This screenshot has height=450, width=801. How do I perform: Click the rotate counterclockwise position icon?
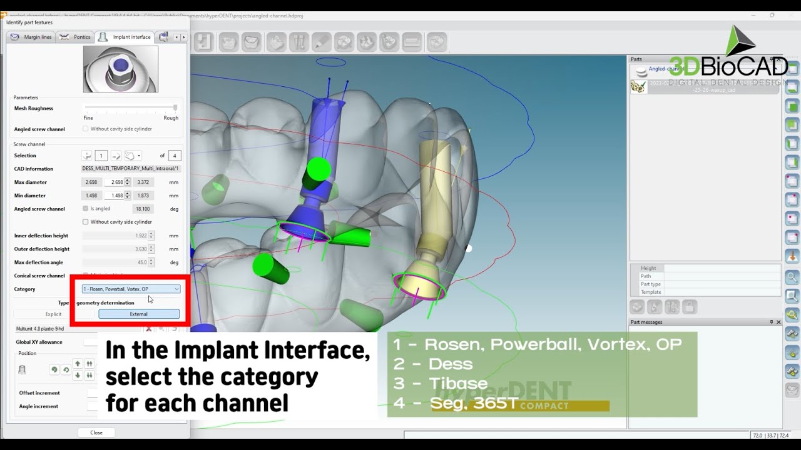pos(54,370)
